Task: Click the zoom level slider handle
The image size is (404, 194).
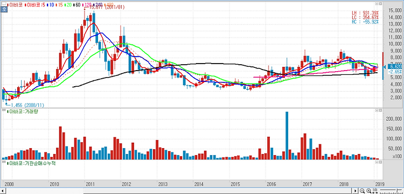Action: 398,191
